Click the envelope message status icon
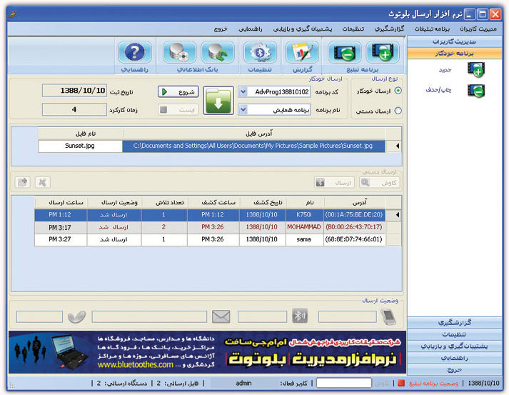509x395 pixels. (221, 316)
